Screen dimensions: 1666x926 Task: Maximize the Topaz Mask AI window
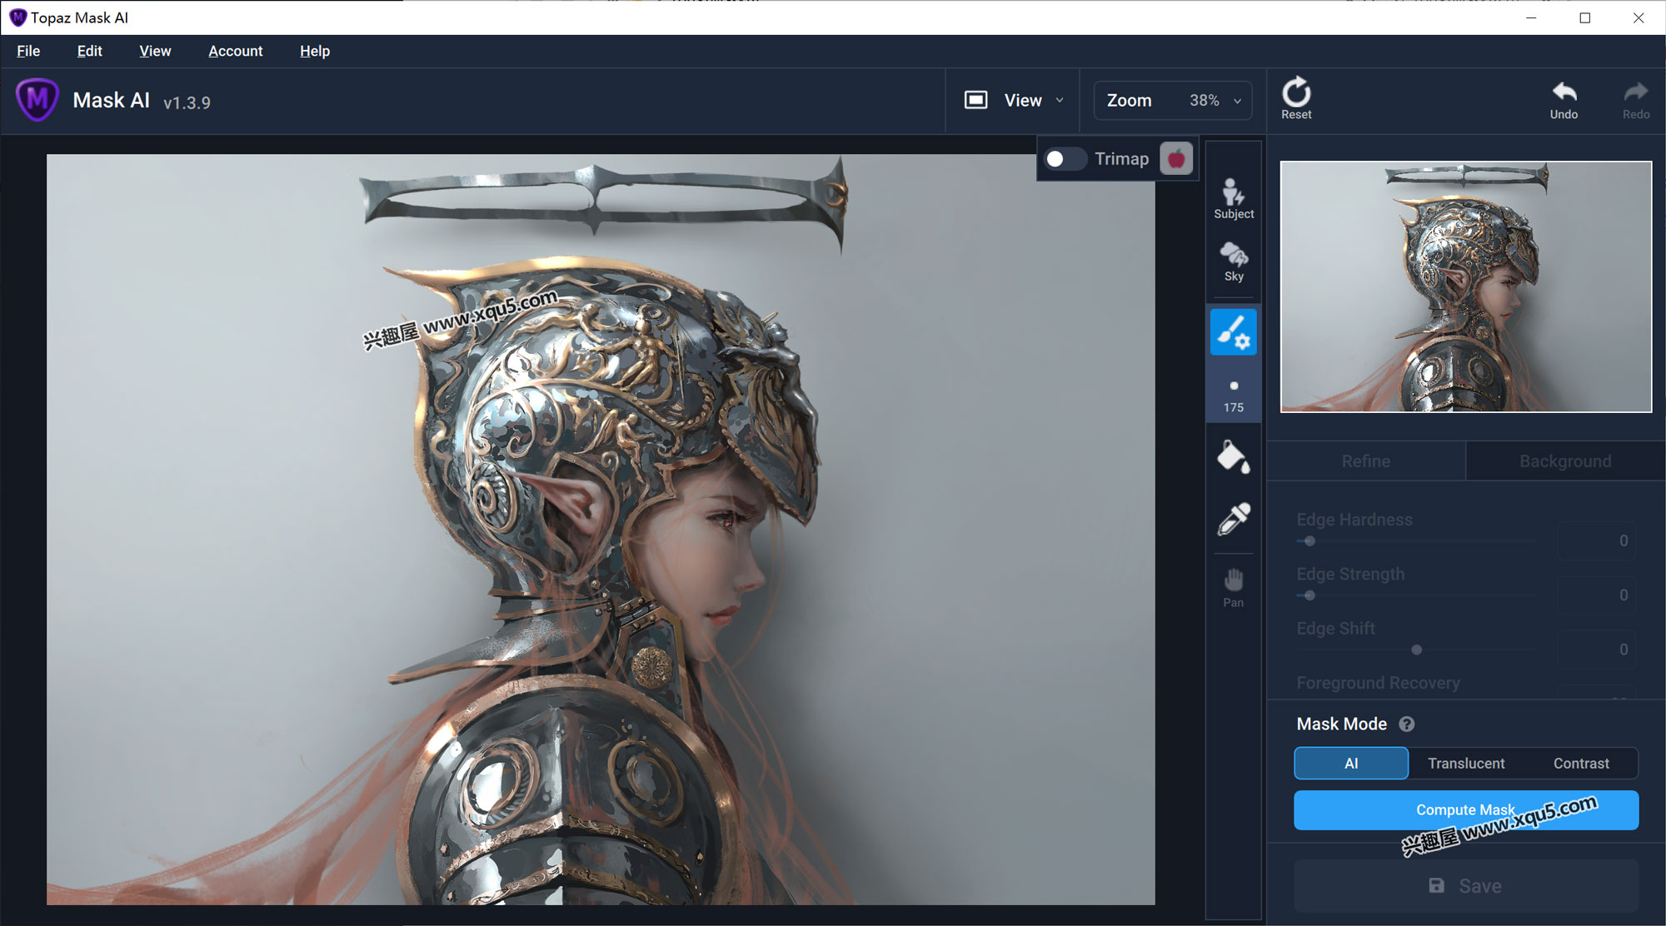[1585, 17]
